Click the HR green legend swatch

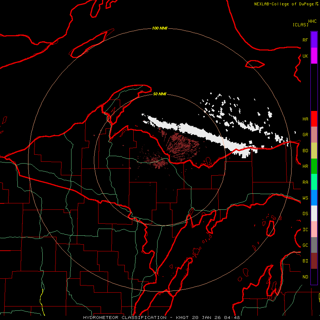314,166
